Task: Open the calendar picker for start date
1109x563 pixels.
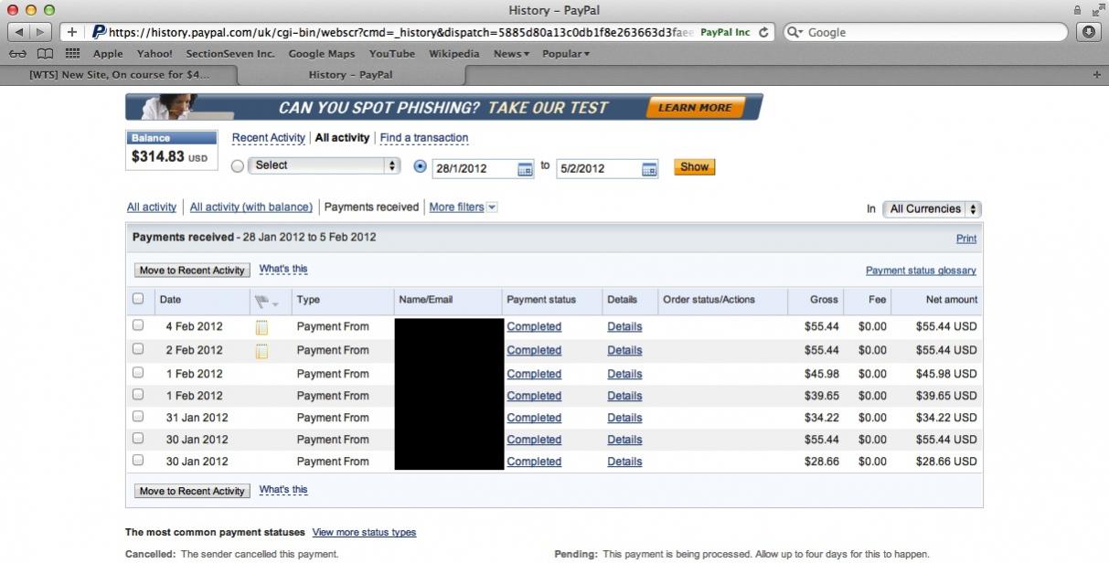Action: (525, 169)
